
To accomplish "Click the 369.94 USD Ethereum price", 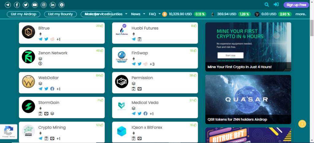I will point(226,14).
